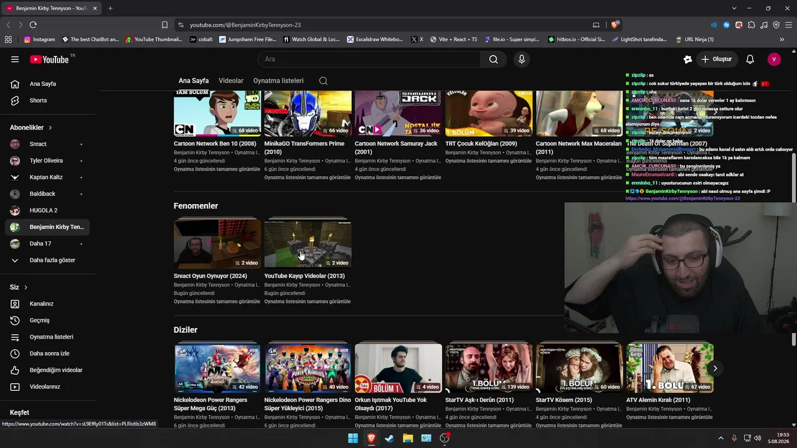
Task: Expand the Abonelikler section arrow
Action: pos(50,128)
